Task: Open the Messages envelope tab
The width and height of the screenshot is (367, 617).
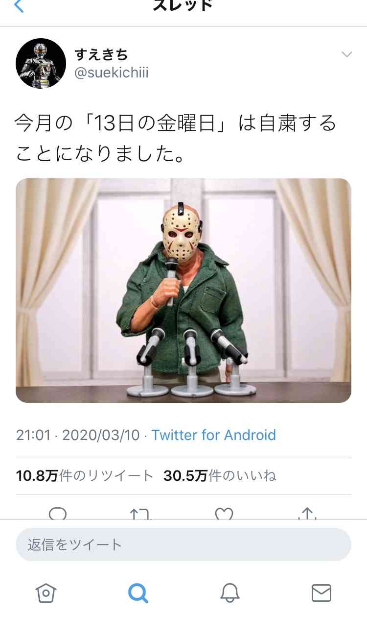Action: click(x=321, y=593)
